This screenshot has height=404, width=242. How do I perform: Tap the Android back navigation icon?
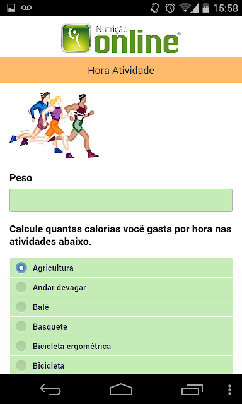click(x=50, y=389)
